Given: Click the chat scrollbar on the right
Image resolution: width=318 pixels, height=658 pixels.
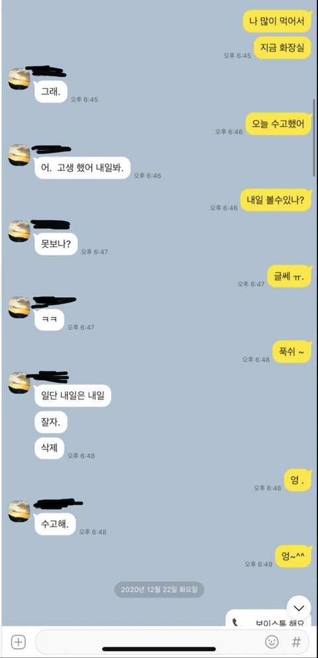Looking at the screenshot, I should (314, 138).
